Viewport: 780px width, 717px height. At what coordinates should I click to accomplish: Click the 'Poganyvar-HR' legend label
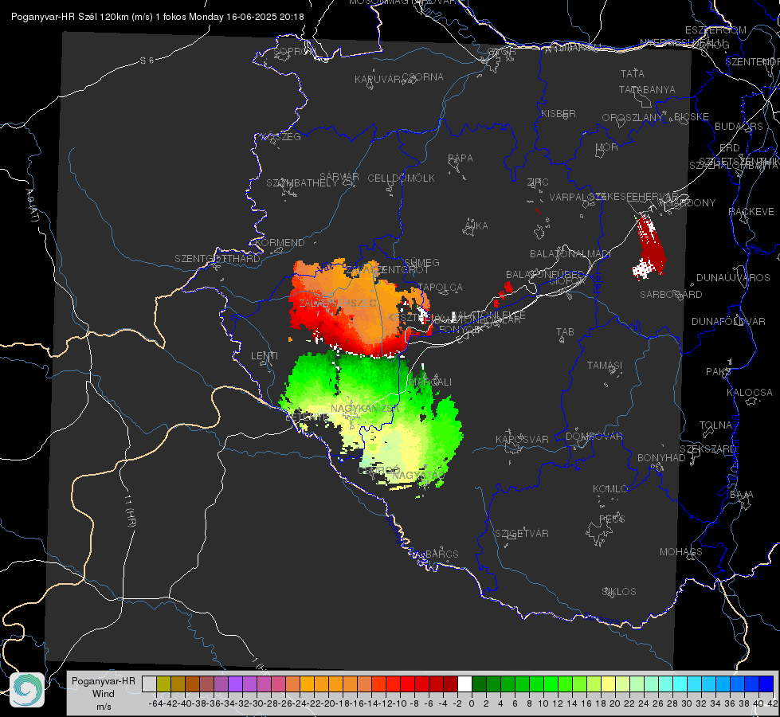[103, 681]
